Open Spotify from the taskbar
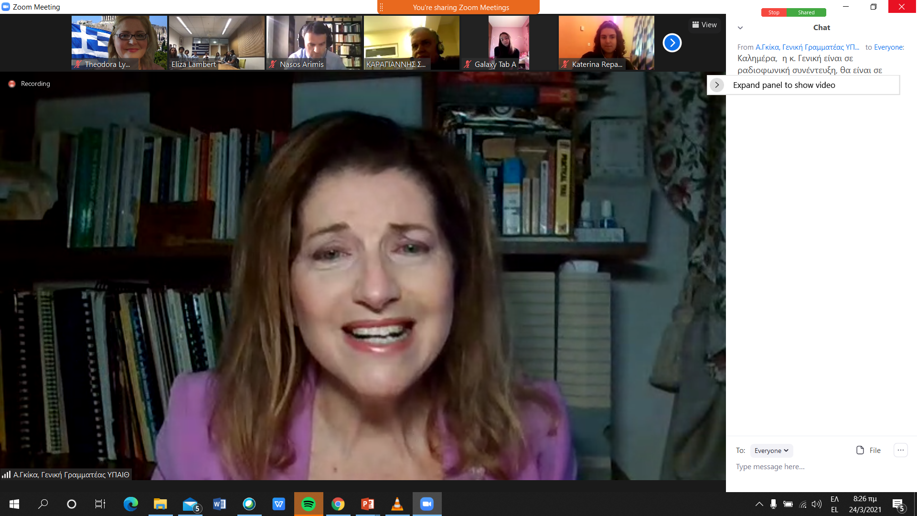Viewport: 917px width, 516px height. [x=309, y=504]
